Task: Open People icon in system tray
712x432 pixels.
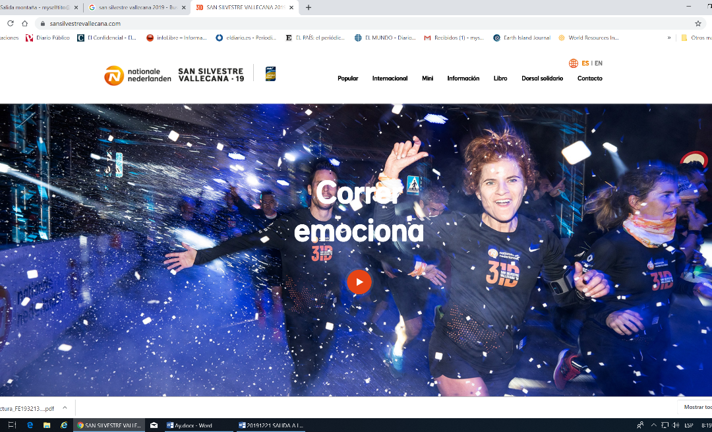Action: 639,425
